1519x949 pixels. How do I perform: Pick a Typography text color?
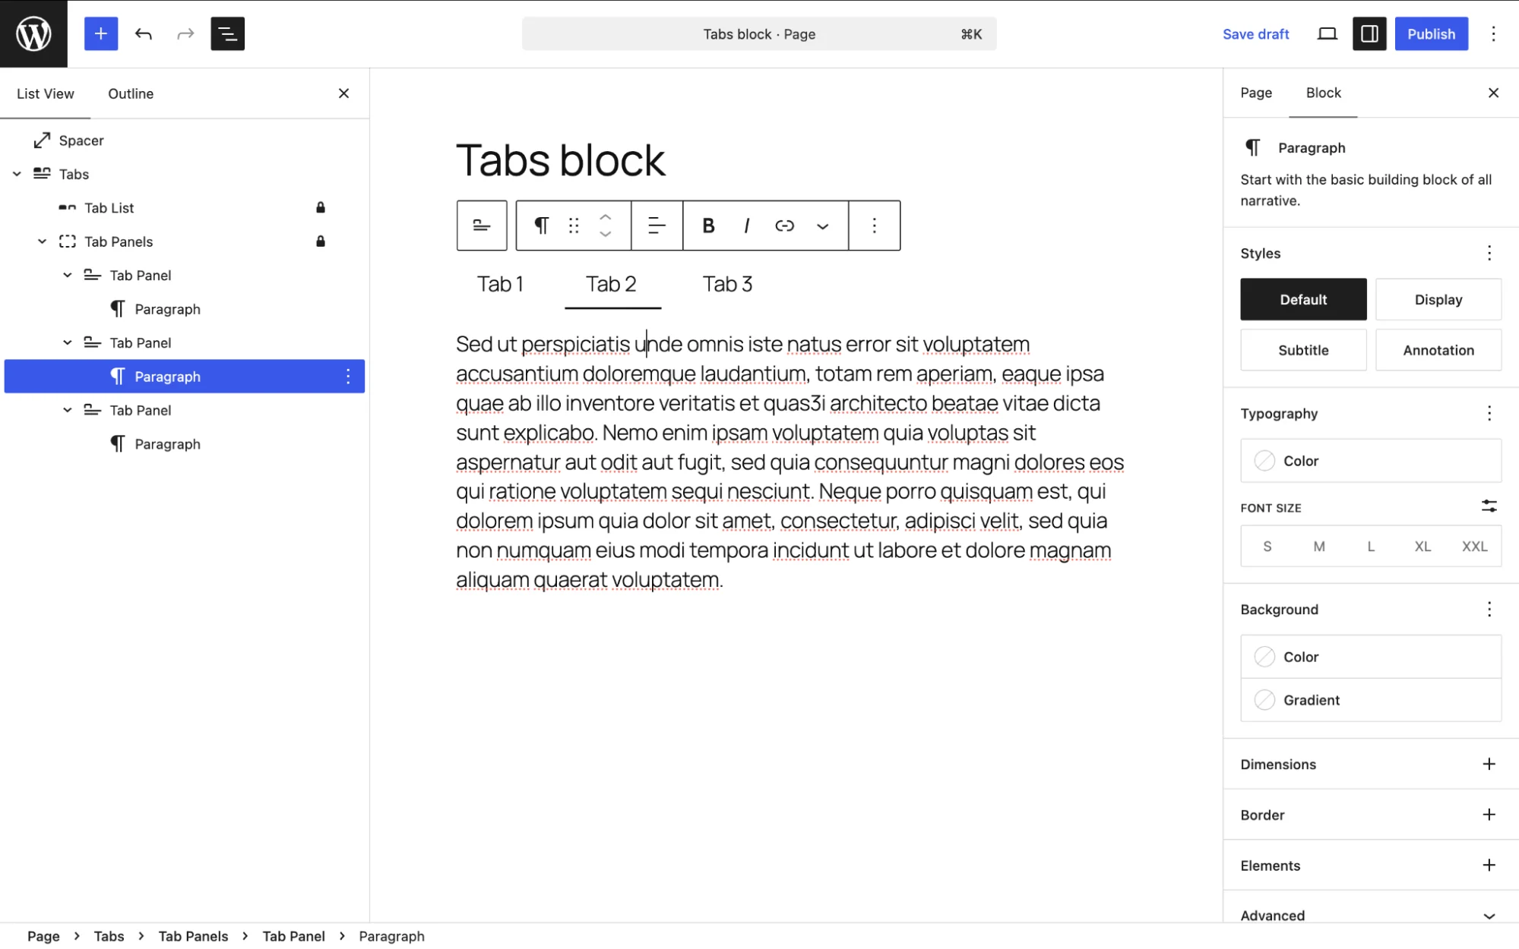tap(1371, 461)
